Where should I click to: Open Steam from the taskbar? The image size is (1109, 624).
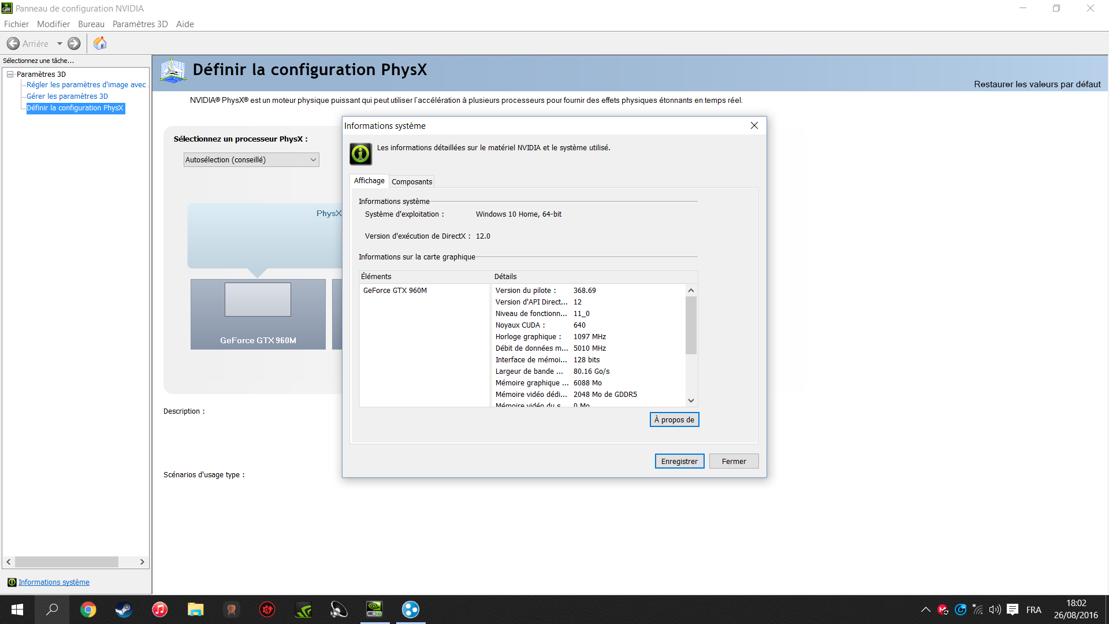[x=124, y=610]
